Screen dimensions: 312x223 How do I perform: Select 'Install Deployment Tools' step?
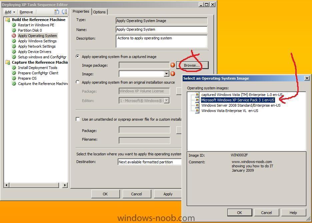coord(37,68)
